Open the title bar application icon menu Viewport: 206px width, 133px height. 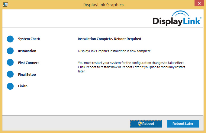click(x=5, y=5)
